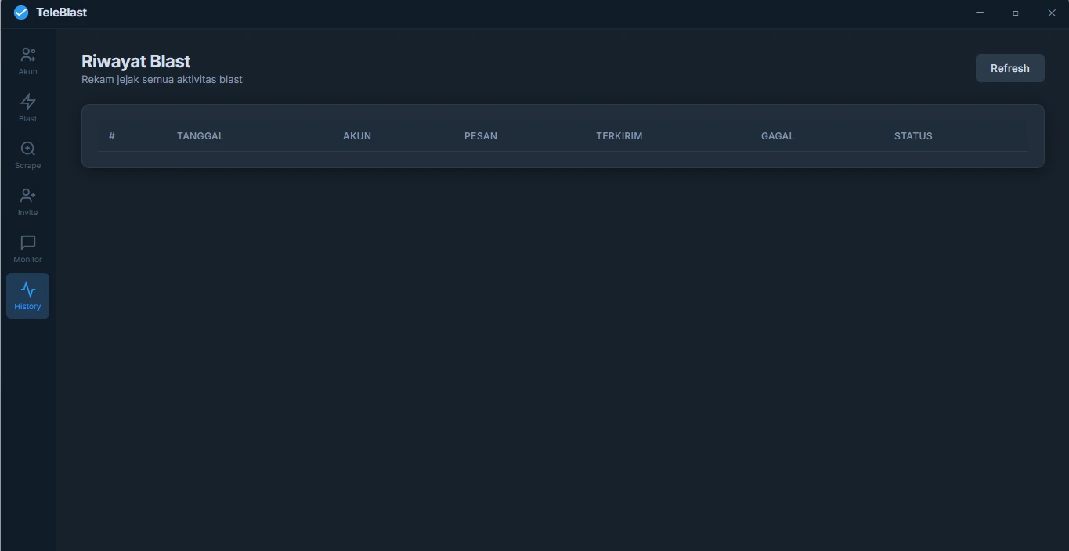Go to the Blast lightning section
This screenshot has height=551, width=1069.
(27, 108)
